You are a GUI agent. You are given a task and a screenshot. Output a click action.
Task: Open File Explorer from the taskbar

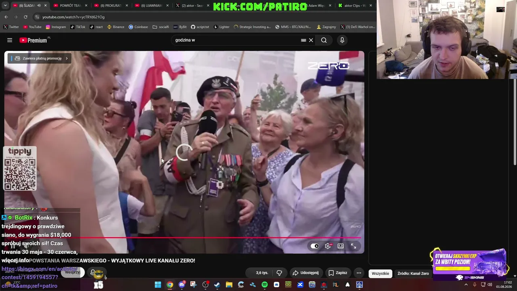[229, 285]
